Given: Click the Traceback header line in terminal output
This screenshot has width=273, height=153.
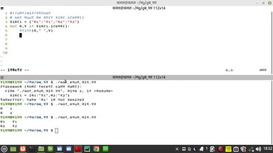Looking at the screenshot, I should point(41,87).
